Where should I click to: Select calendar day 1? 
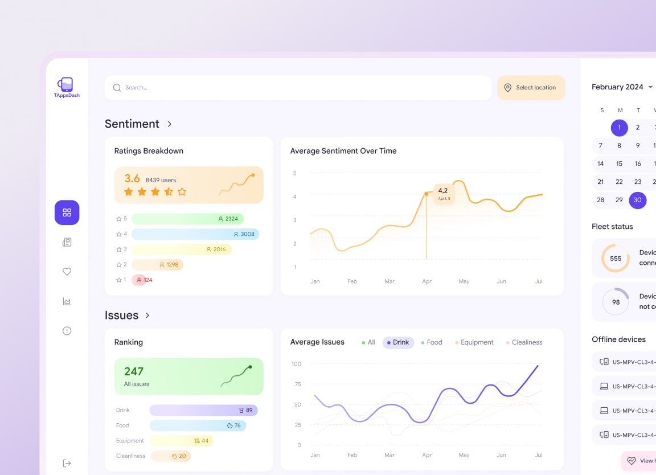pos(619,128)
